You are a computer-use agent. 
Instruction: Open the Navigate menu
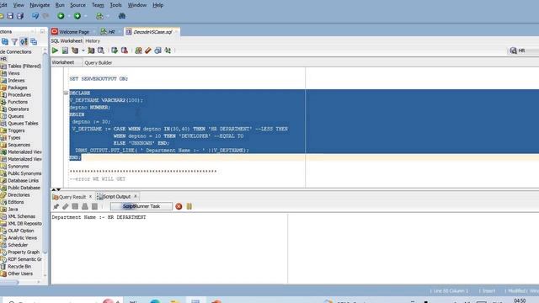[40, 5]
